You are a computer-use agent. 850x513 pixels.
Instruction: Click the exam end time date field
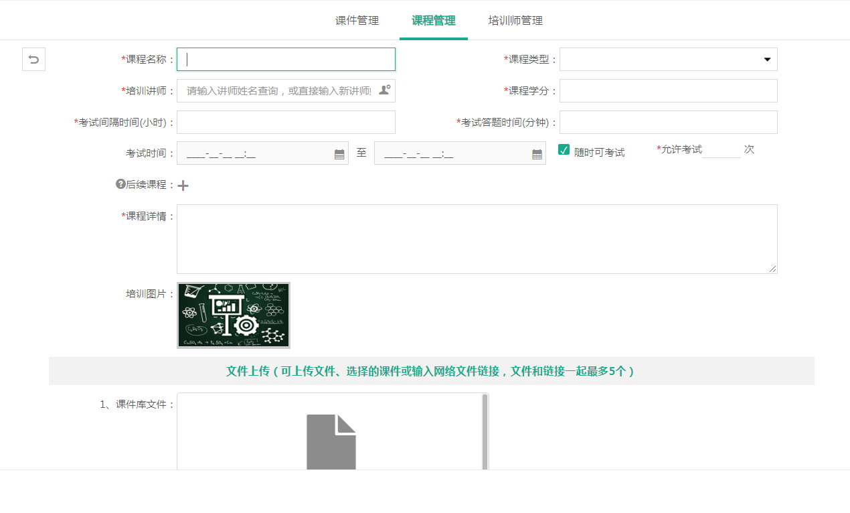point(460,153)
